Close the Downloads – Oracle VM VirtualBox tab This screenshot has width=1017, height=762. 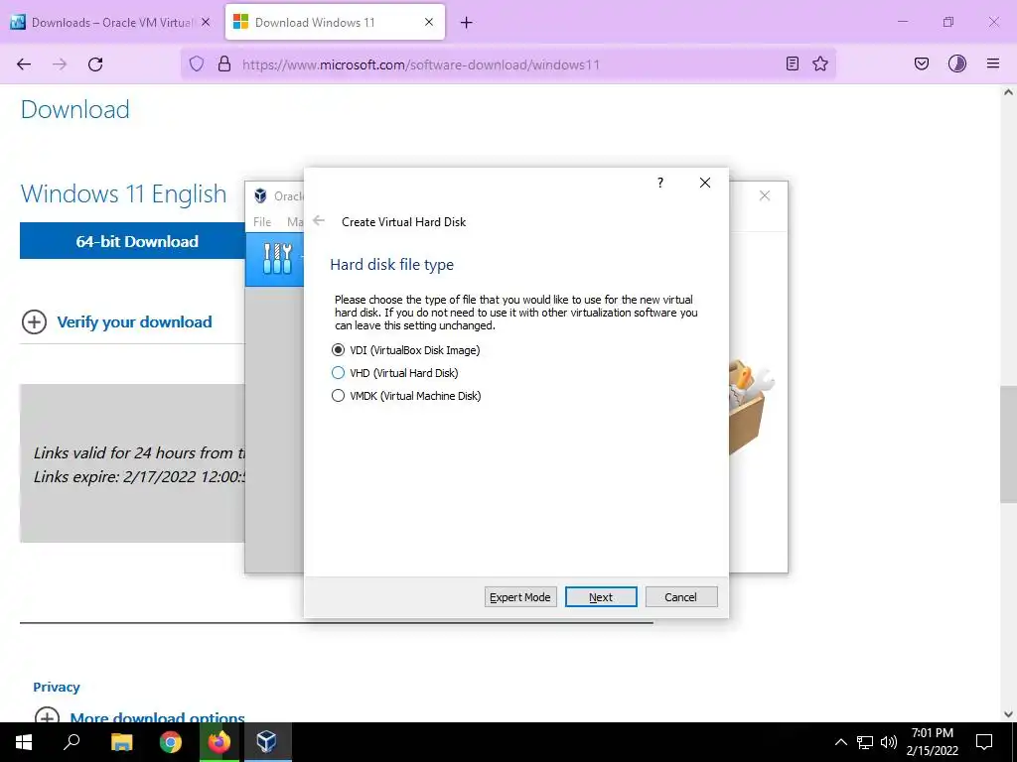[x=206, y=22]
